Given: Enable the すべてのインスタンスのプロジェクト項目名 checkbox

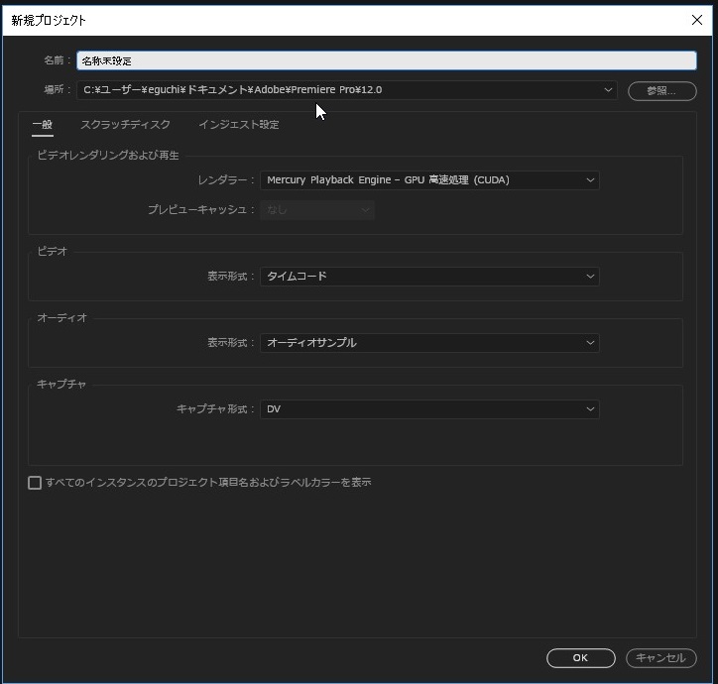Looking at the screenshot, I should (x=35, y=483).
